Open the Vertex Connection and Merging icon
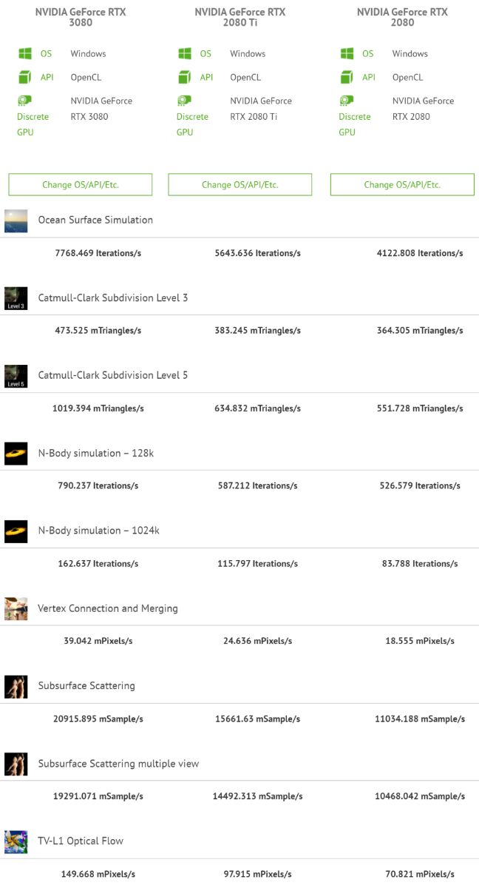The height and width of the screenshot is (888, 479). [16, 609]
